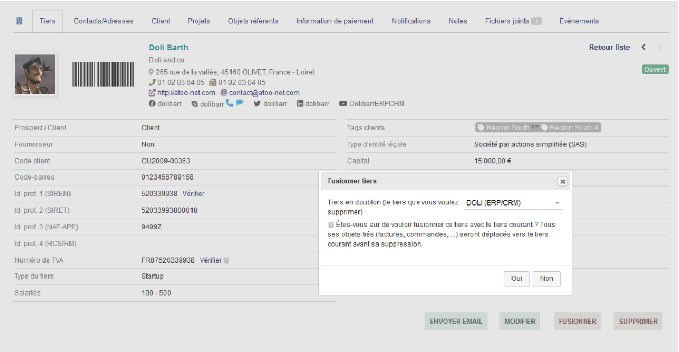Click the SUPPRIMER button
Viewport: 679px width, 352px height.
point(638,322)
